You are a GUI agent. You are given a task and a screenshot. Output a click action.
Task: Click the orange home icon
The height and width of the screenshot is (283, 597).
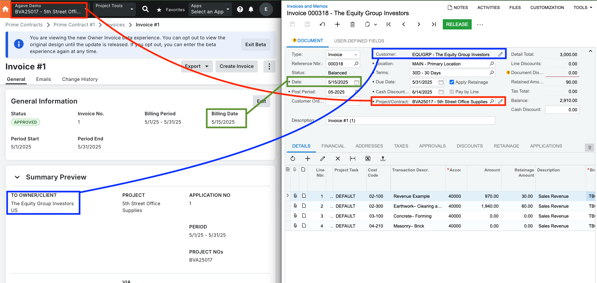click(5, 9)
